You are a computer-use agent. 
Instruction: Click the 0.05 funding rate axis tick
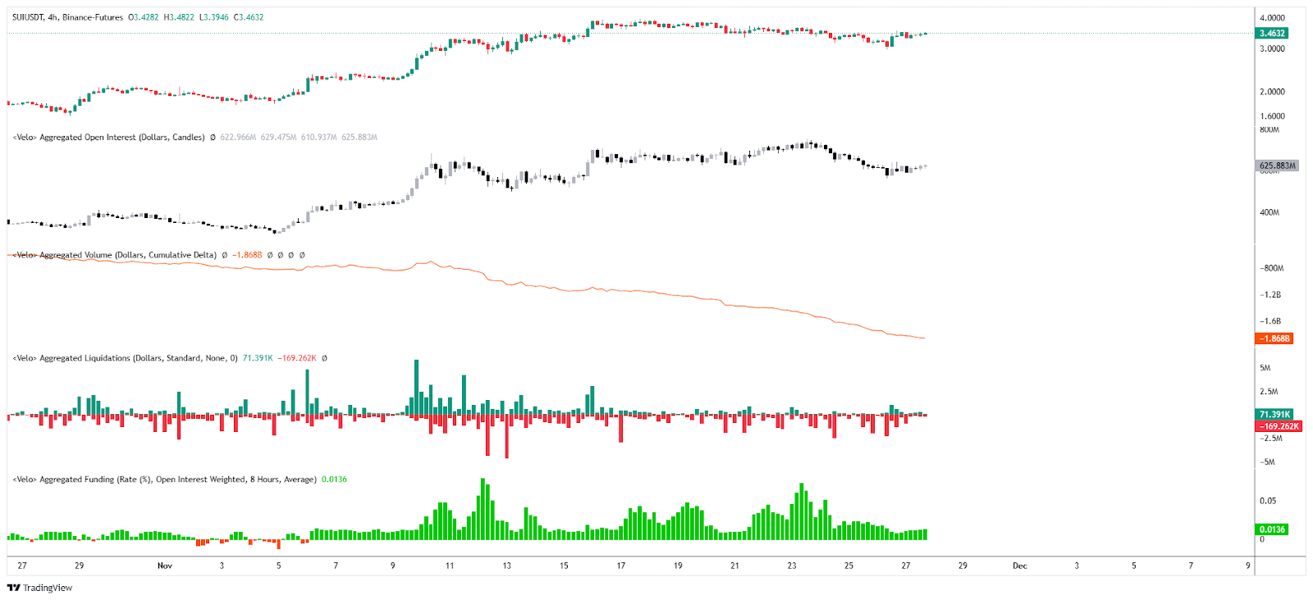click(1268, 501)
